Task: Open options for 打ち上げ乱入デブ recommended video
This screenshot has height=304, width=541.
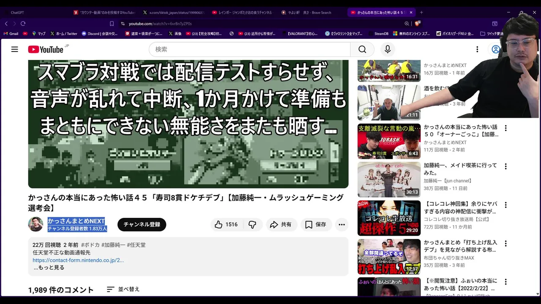Action: coord(505,244)
